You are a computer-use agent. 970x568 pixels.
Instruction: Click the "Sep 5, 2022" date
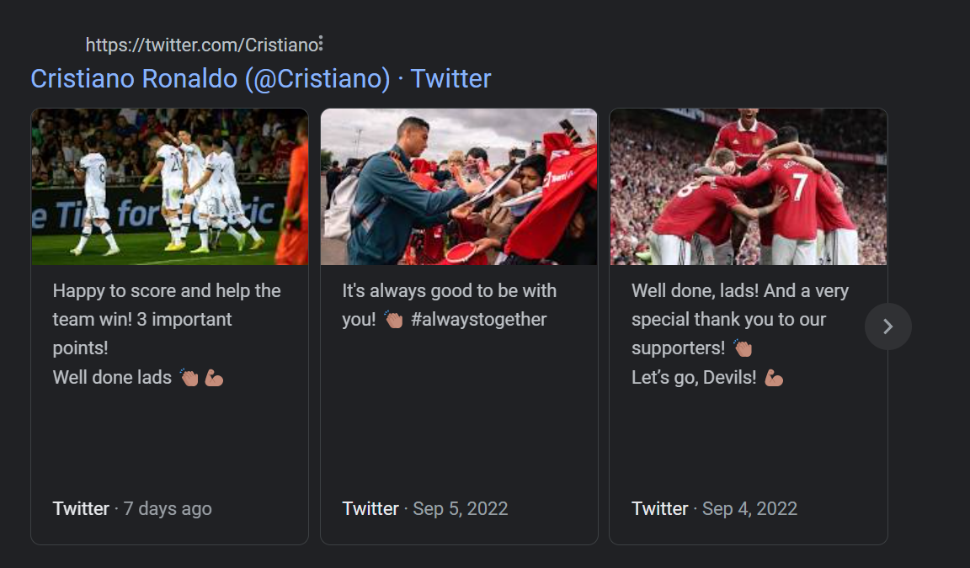461,508
